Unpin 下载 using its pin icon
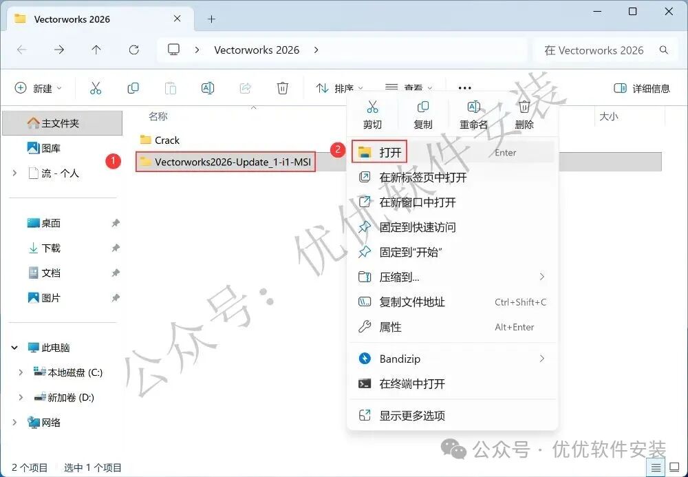 tap(116, 248)
